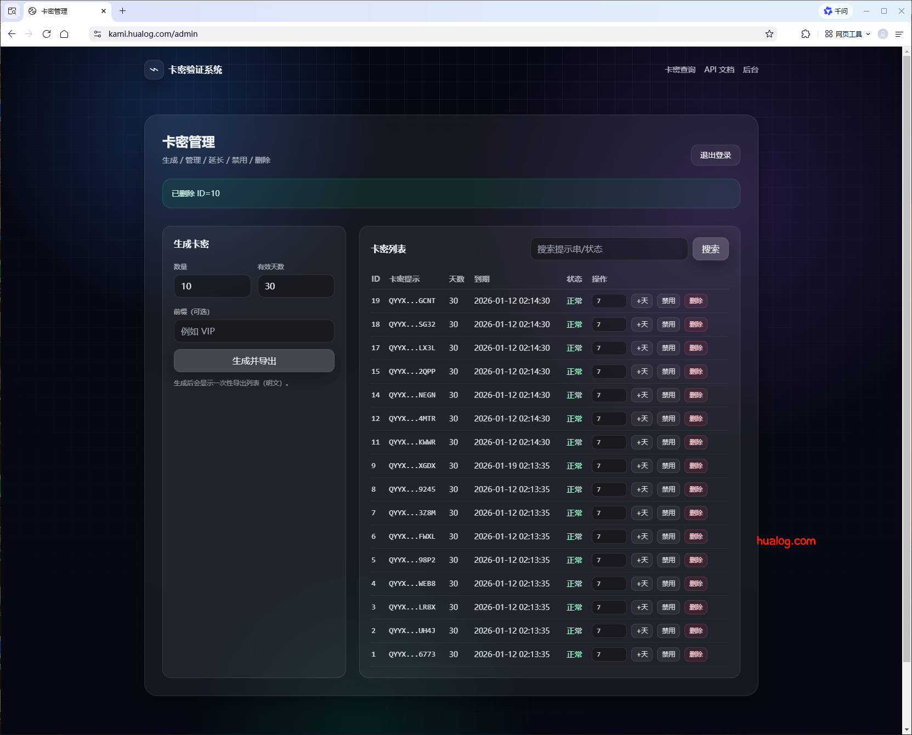Focus the 前缀 prefix input field
Screen dimensions: 912x735
pos(254,332)
